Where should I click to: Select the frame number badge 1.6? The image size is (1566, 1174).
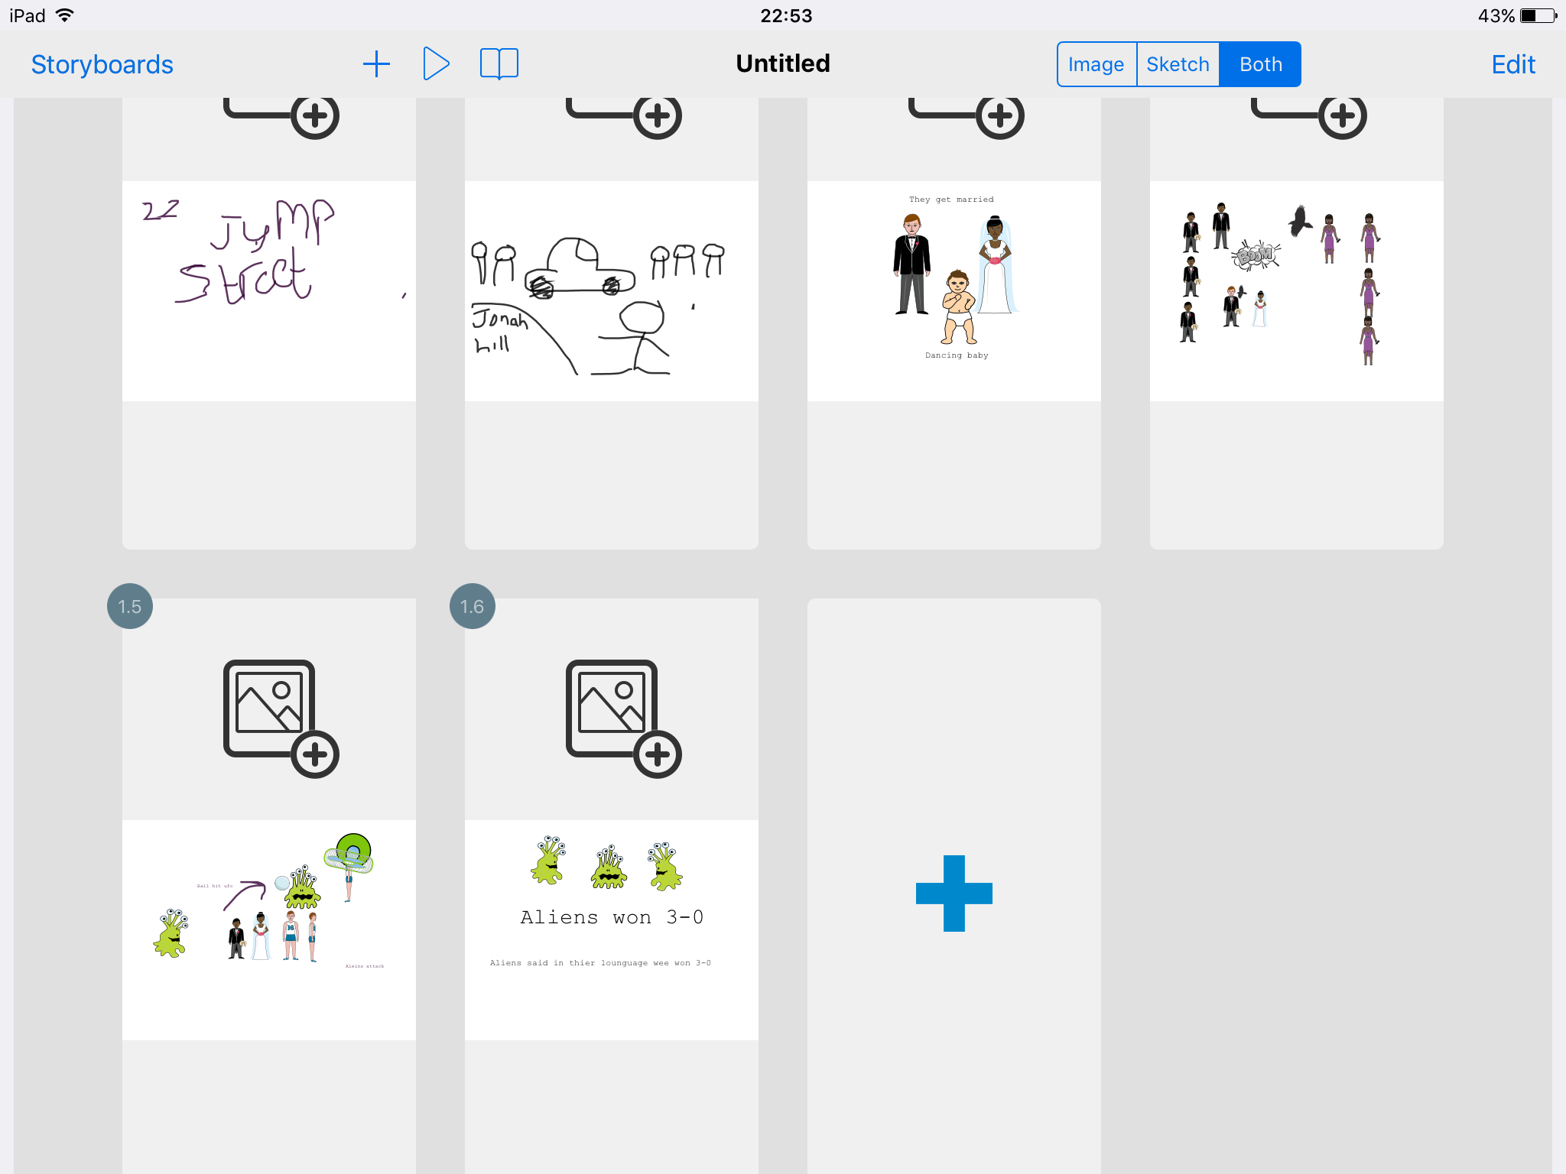(x=473, y=606)
